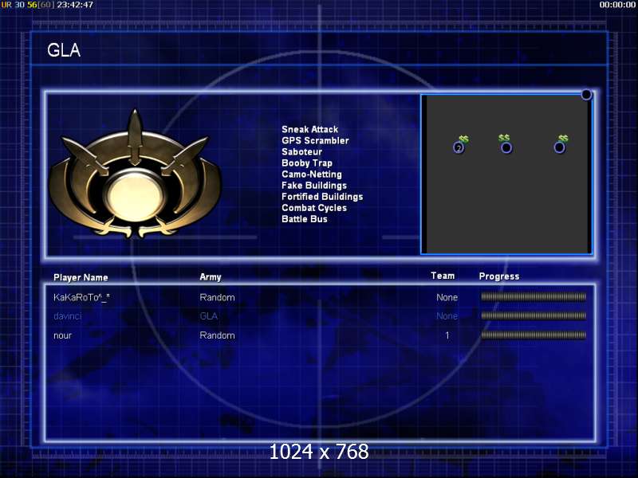Click the davinci player name
Viewport: 638px width, 478px height.
pyautogui.click(x=68, y=316)
